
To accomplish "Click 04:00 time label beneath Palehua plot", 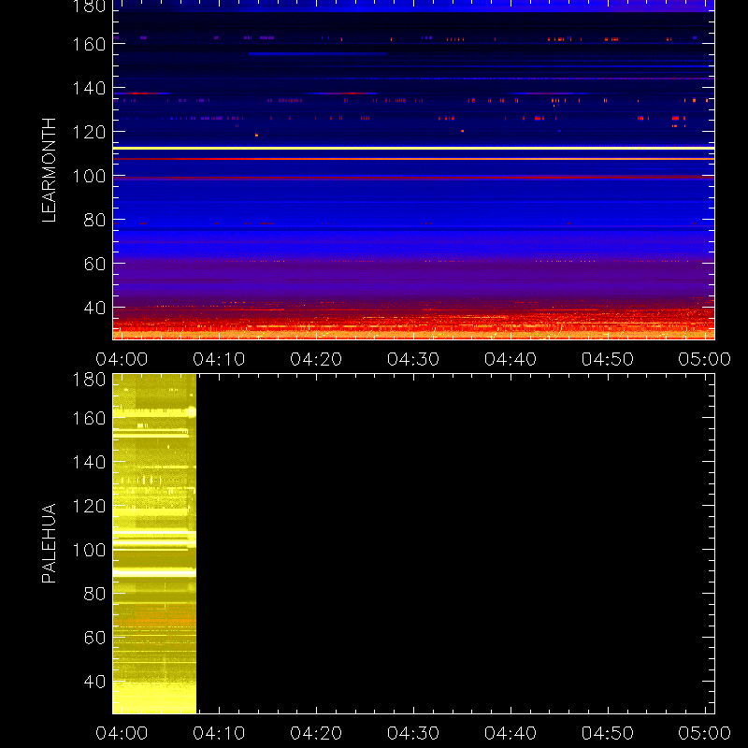I will click(122, 733).
